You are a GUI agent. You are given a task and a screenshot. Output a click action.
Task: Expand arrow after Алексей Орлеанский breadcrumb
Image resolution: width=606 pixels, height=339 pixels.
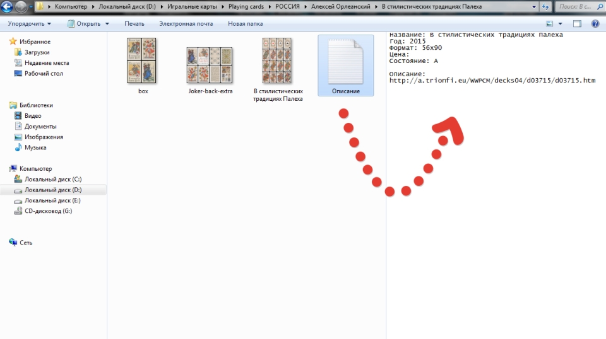point(376,6)
